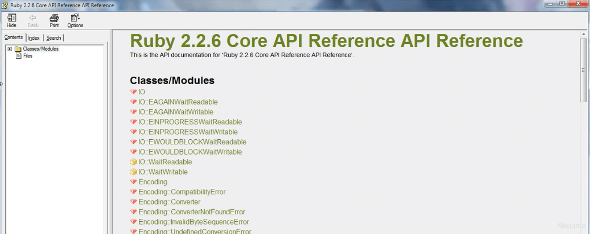Switch to the Index tab
This screenshot has width=590, height=234.
click(x=34, y=38)
